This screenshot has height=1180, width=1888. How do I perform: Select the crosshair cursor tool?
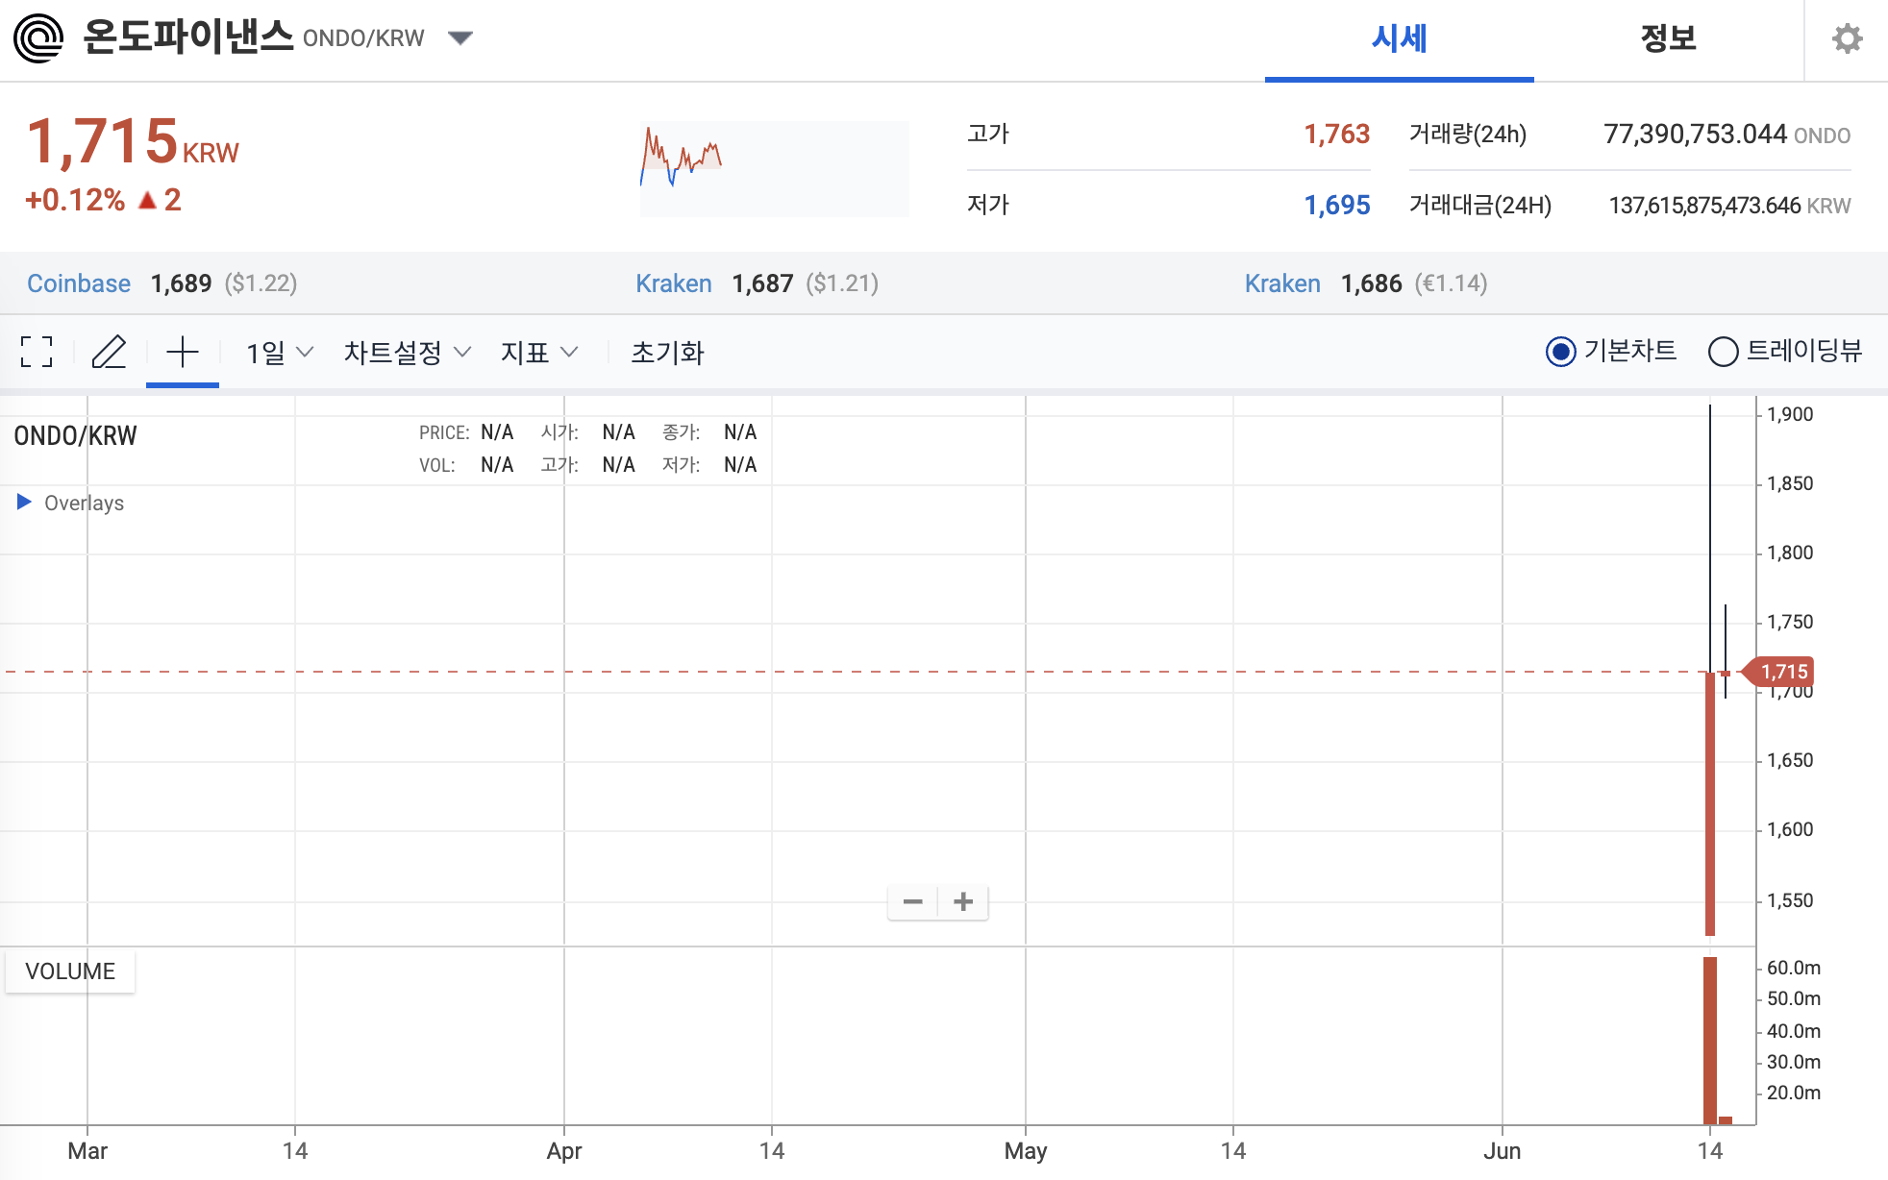click(183, 352)
